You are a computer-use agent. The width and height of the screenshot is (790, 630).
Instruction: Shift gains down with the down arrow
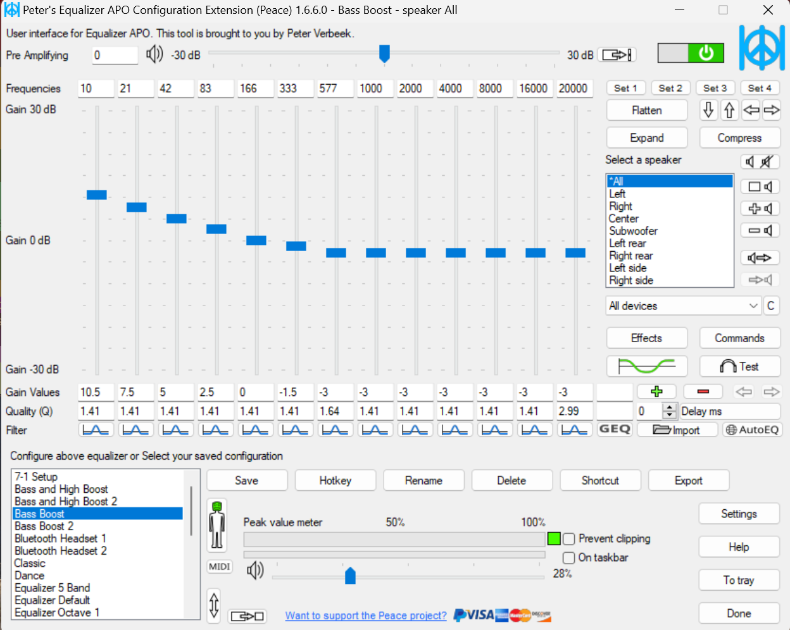(x=708, y=110)
